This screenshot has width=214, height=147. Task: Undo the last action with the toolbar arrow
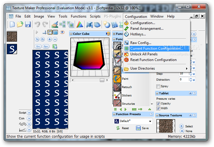[37, 24]
